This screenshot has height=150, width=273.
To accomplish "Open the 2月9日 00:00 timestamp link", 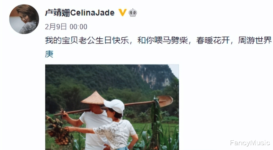I will [x=66, y=27].
